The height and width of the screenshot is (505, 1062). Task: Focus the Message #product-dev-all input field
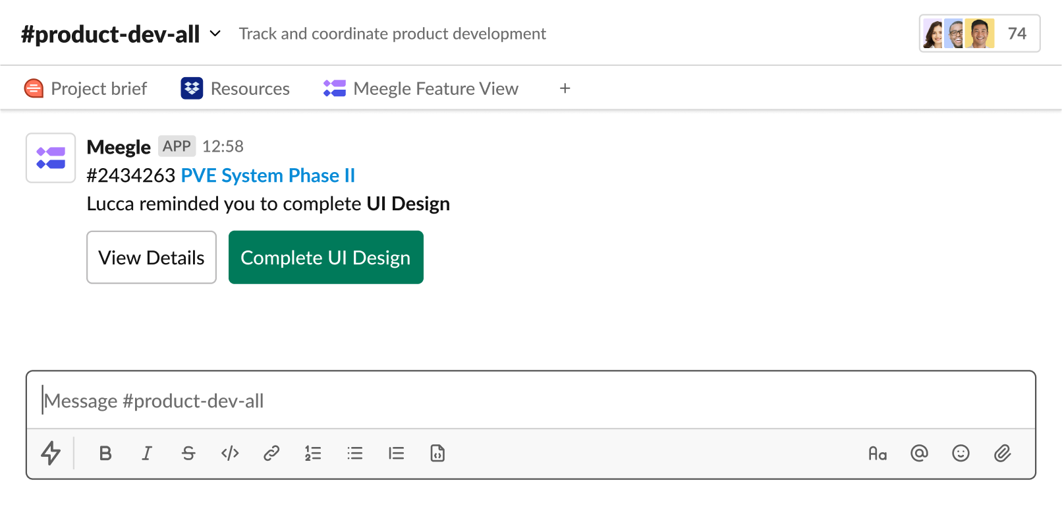pos(531,400)
